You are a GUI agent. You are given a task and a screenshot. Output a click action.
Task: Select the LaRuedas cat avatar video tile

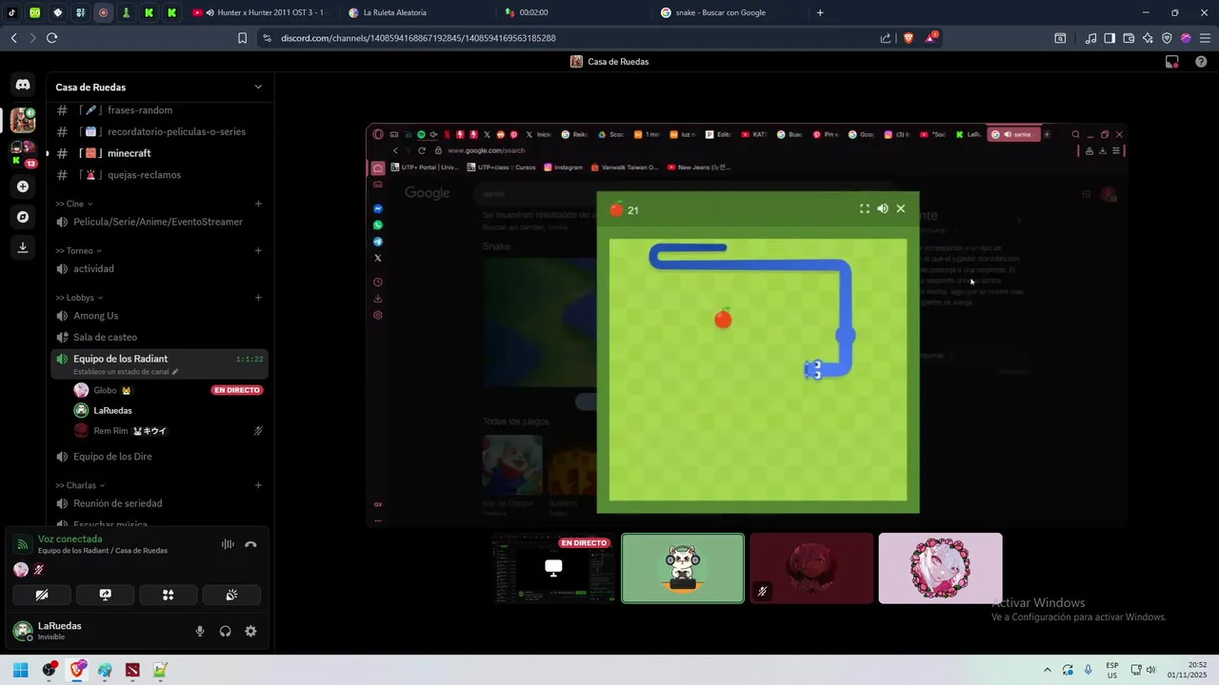point(683,568)
